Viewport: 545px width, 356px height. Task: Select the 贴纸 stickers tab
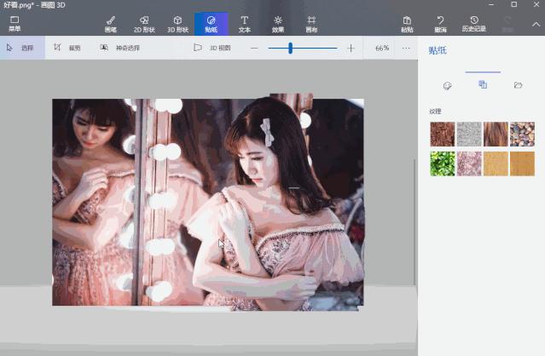211,24
